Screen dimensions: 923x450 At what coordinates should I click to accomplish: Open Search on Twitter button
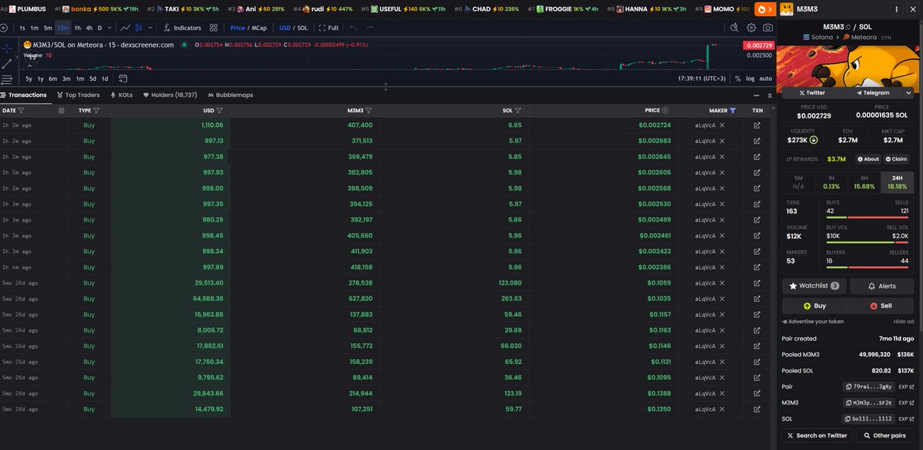[816, 435]
